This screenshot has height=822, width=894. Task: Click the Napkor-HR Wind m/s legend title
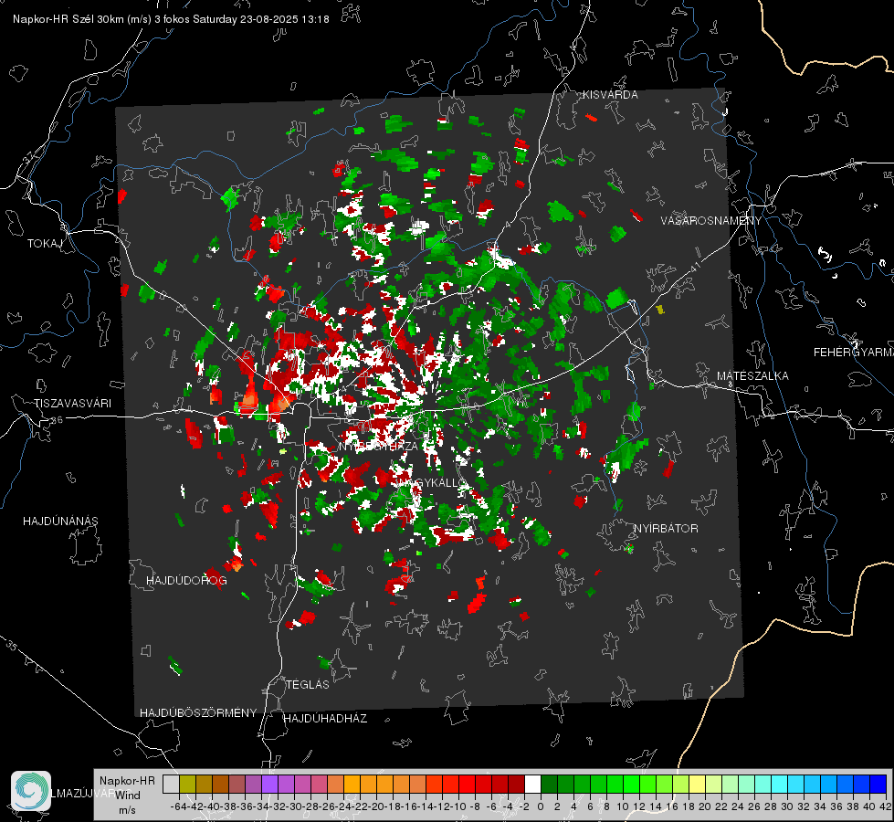[x=127, y=796]
